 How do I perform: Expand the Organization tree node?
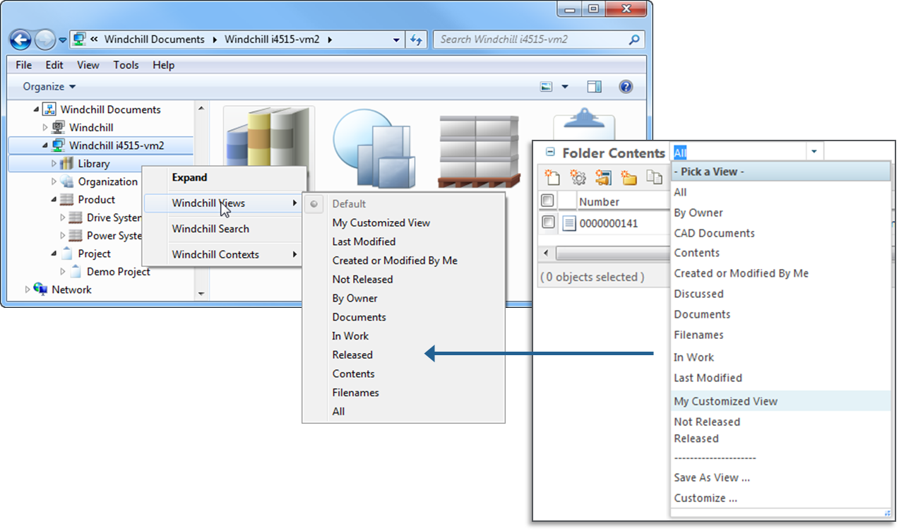[54, 182]
